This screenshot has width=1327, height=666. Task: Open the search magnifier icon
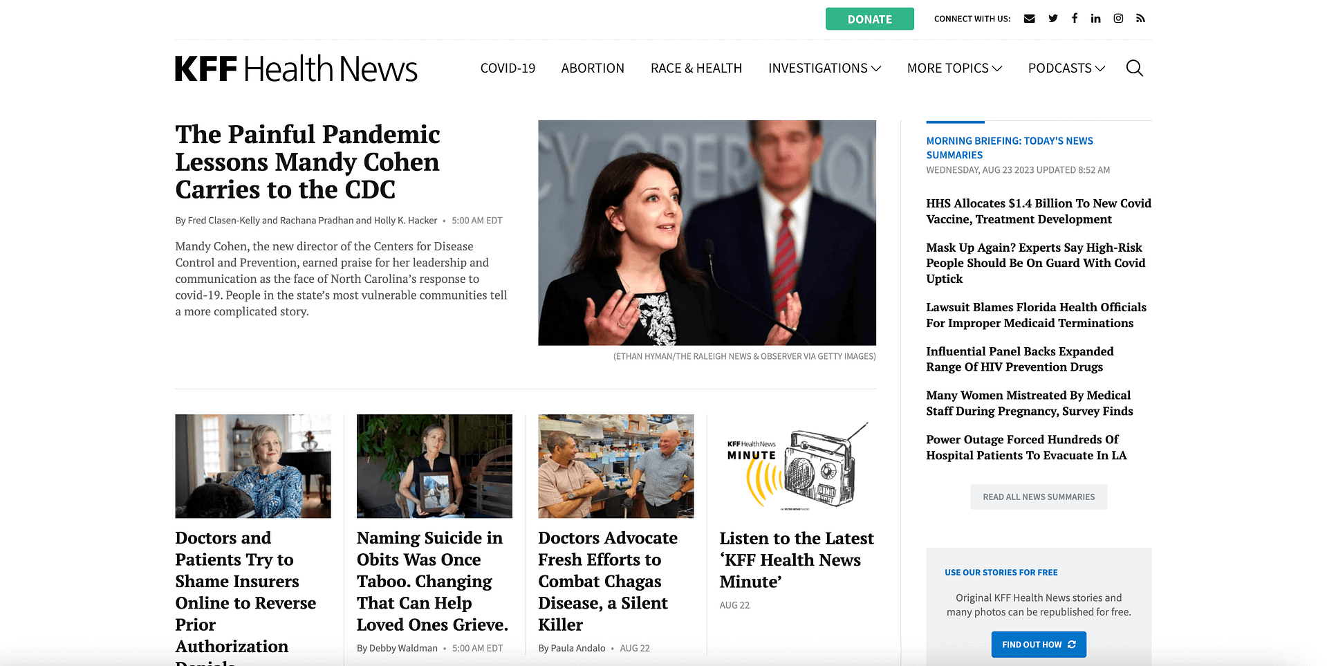(x=1134, y=68)
